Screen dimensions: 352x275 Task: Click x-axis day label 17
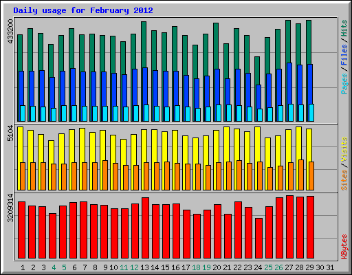click(186, 267)
